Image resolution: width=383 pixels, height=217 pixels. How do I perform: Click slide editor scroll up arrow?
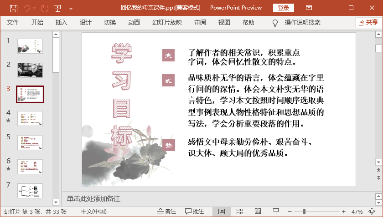pos(378,35)
